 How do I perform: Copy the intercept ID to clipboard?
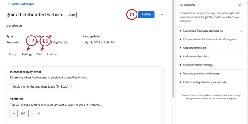pos(66,43)
